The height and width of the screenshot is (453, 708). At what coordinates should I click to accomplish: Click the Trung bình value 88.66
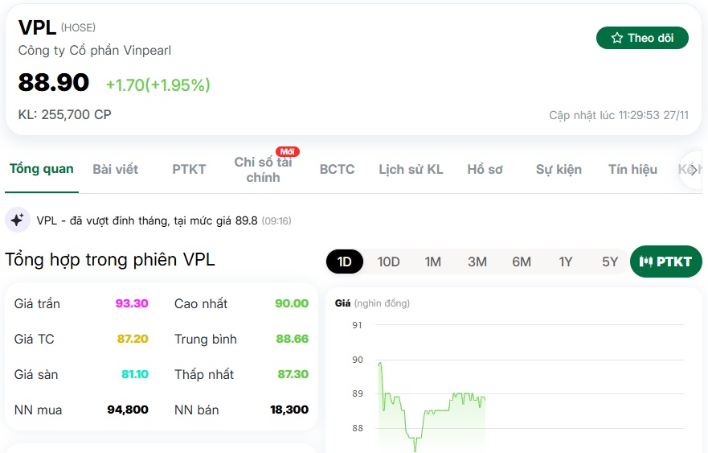tap(293, 339)
